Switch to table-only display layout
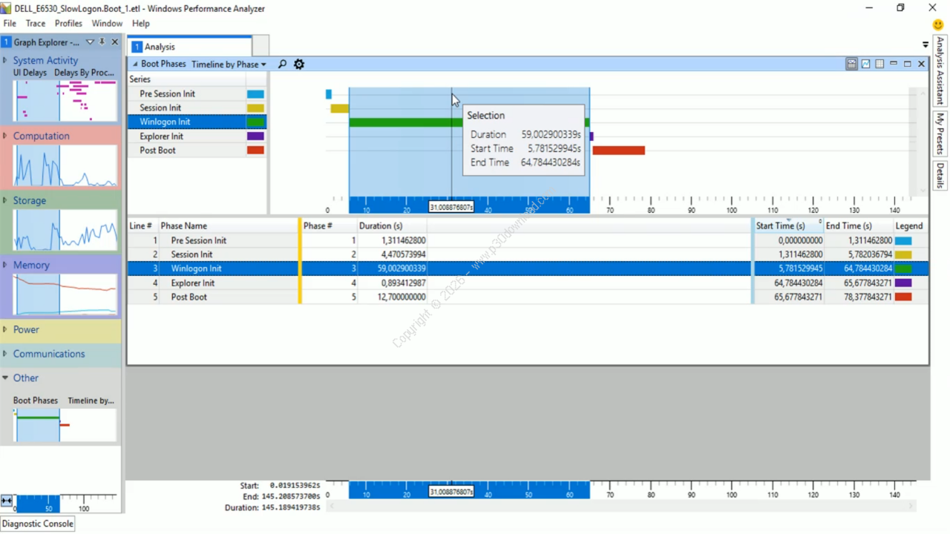 879,65
